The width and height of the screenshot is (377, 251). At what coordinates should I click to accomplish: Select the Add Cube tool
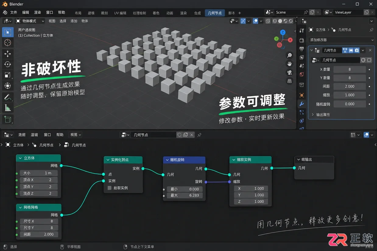coord(8,119)
